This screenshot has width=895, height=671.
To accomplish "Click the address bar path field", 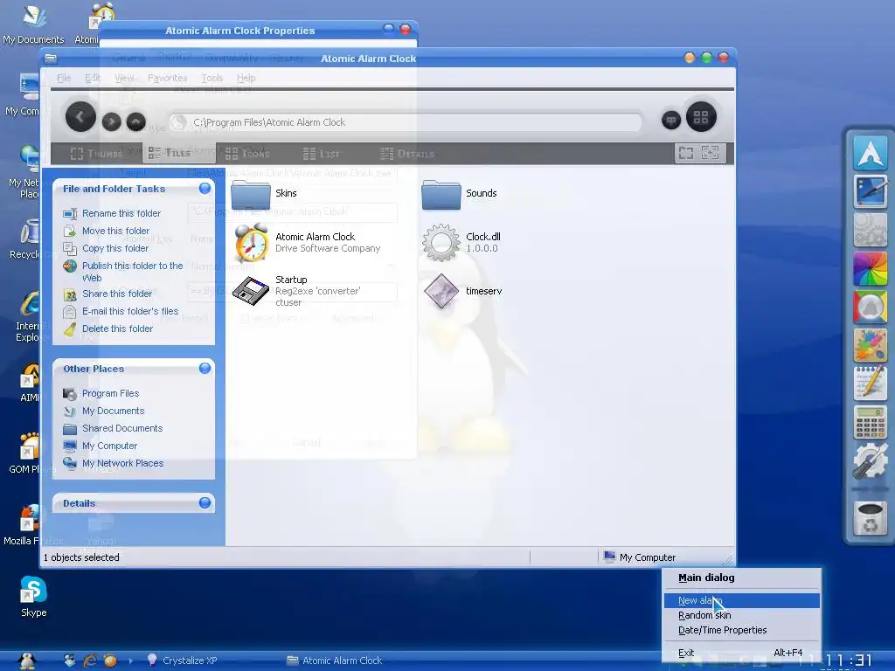I will [406, 122].
